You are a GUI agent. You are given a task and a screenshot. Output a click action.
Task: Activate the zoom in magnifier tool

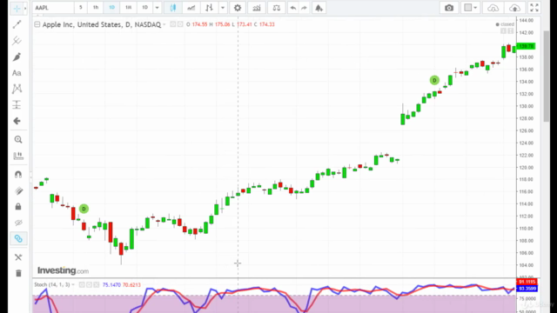[18, 139]
